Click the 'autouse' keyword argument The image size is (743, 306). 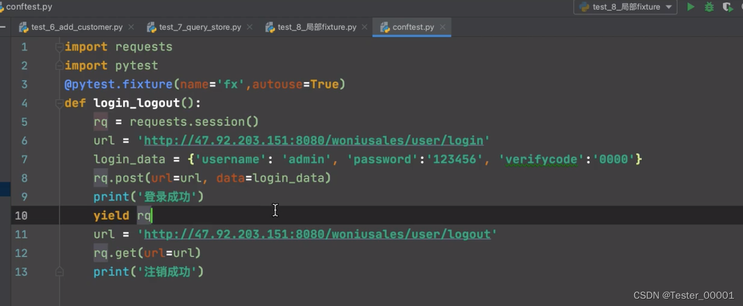click(x=277, y=84)
